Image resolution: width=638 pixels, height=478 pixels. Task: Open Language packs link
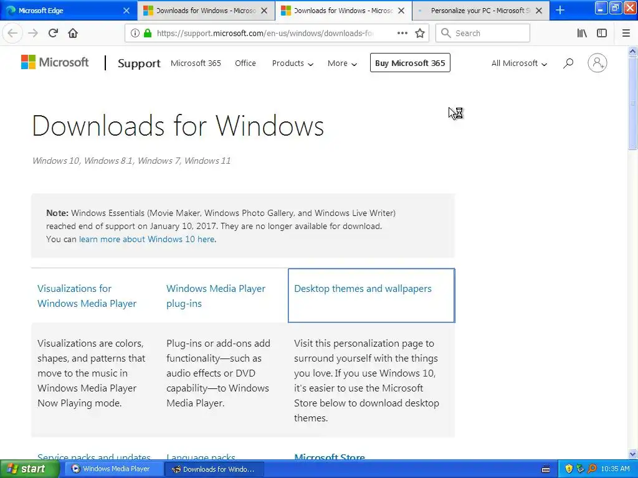pos(201,457)
